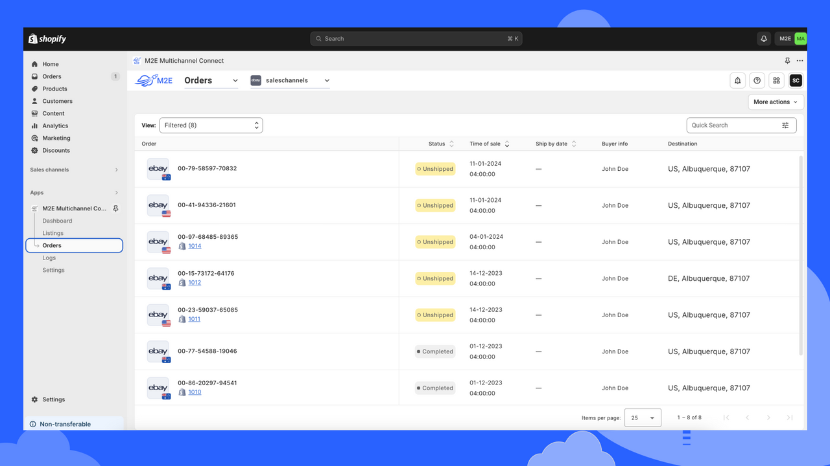This screenshot has height=466, width=830.
Task: Click the M2E logo next to Orders
Action: click(x=154, y=80)
